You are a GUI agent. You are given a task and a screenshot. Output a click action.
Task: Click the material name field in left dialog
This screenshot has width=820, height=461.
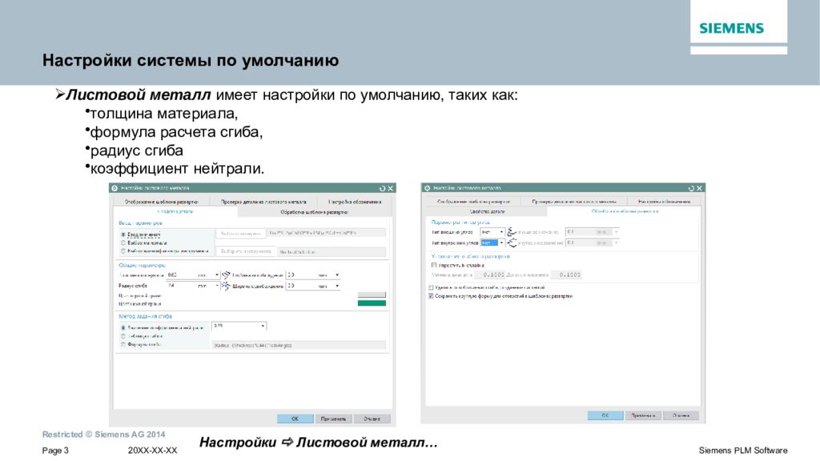click(327, 233)
